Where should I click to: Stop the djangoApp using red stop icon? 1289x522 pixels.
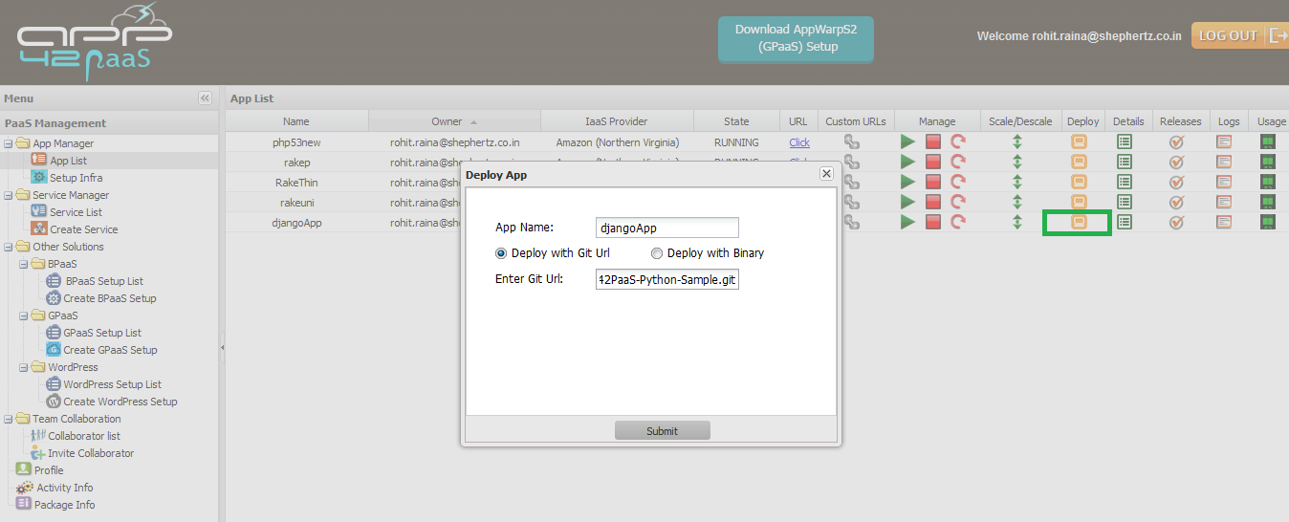[933, 222]
